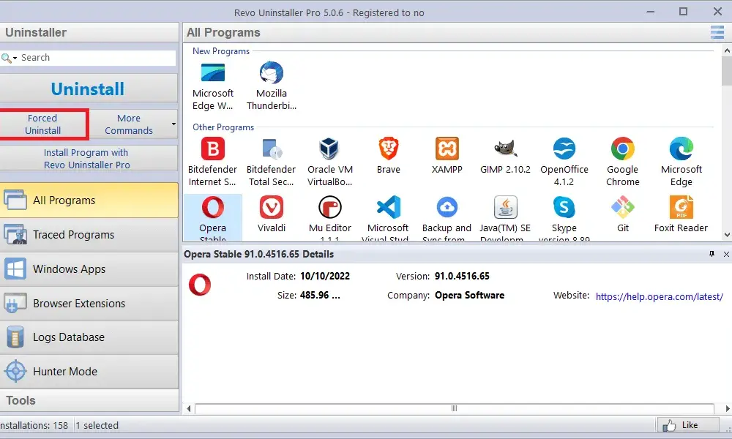Click the Search input field
Screen dimensions: 732x439
coord(97,57)
